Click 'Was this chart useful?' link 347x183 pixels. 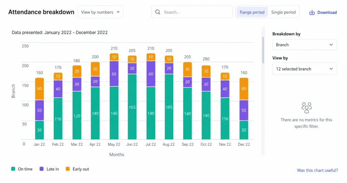click(x=317, y=170)
